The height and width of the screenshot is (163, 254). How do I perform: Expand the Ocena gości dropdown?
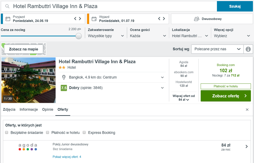(x=148, y=36)
